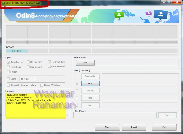The width and height of the screenshot is (183, 134).
Task: Click the Start button
Action: point(107,127)
